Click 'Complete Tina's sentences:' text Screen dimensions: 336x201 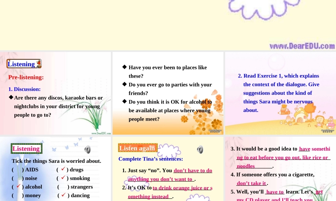(x=151, y=159)
